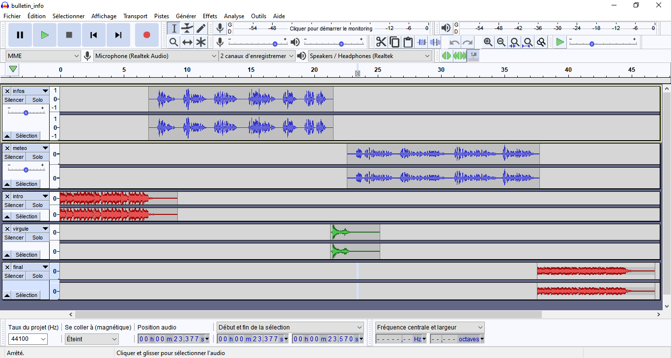Close the intro track with X
The height and width of the screenshot is (358, 671).
coord(7,196)
